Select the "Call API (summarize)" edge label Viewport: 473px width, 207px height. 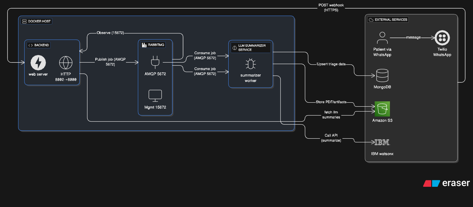331,138
